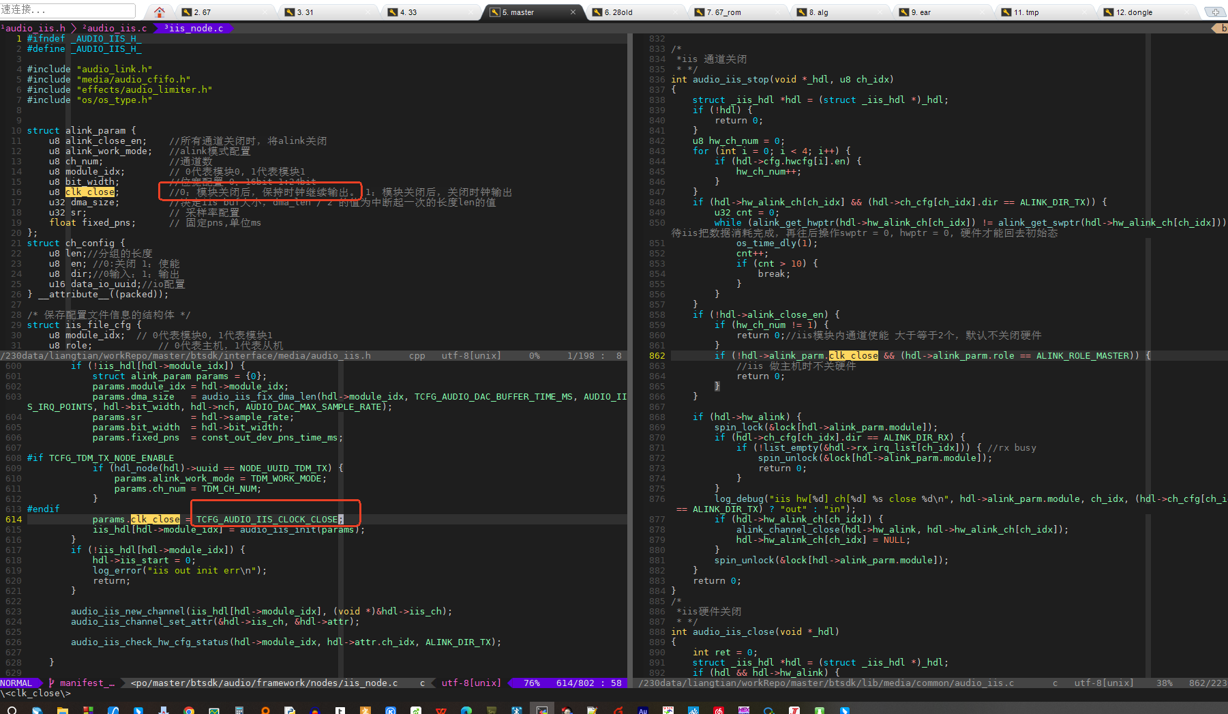1228x714 pixels.
Task: Click the '\<clk_close\>' search command line
Action: (x=35, y=694)
